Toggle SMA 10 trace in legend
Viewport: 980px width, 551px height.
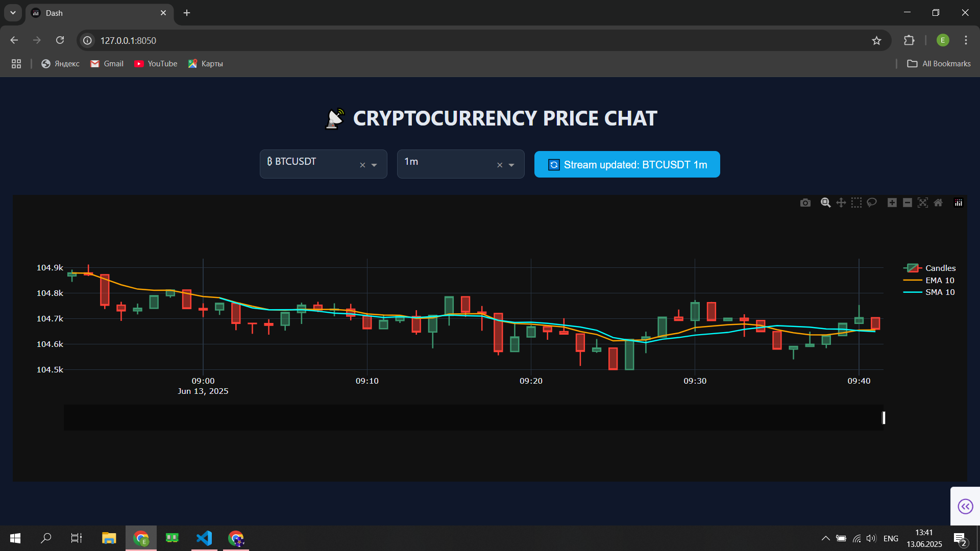[x=939, y=292]
